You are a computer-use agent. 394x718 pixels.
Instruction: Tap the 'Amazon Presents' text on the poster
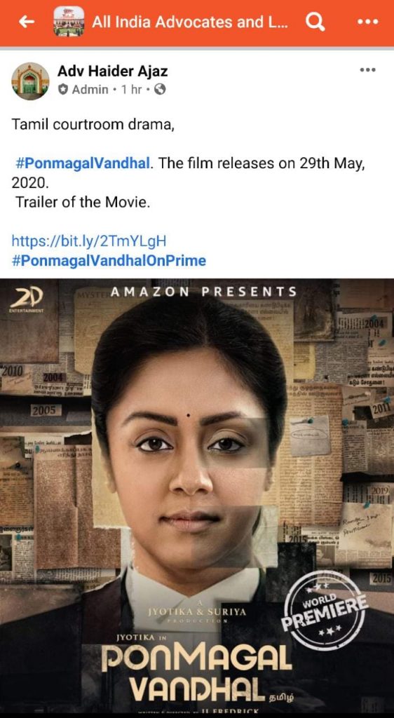coord(203,292)
